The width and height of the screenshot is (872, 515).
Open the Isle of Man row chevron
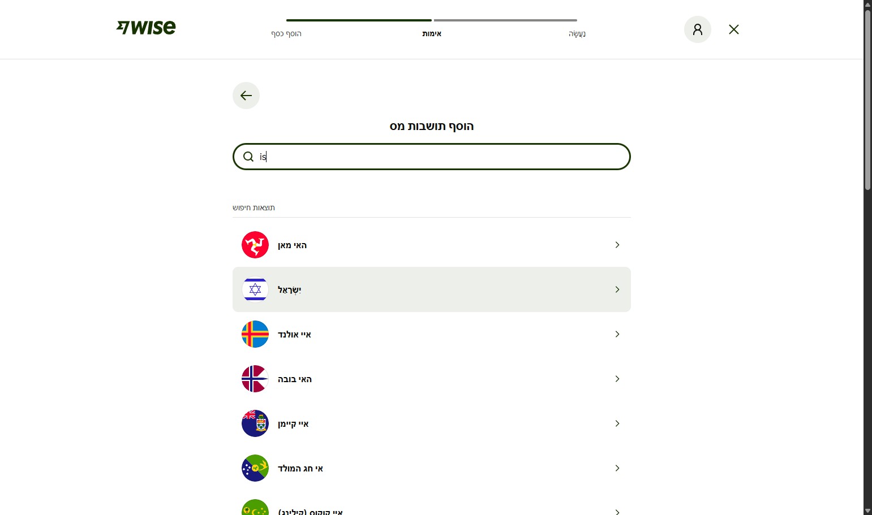(x=617, y=245)
